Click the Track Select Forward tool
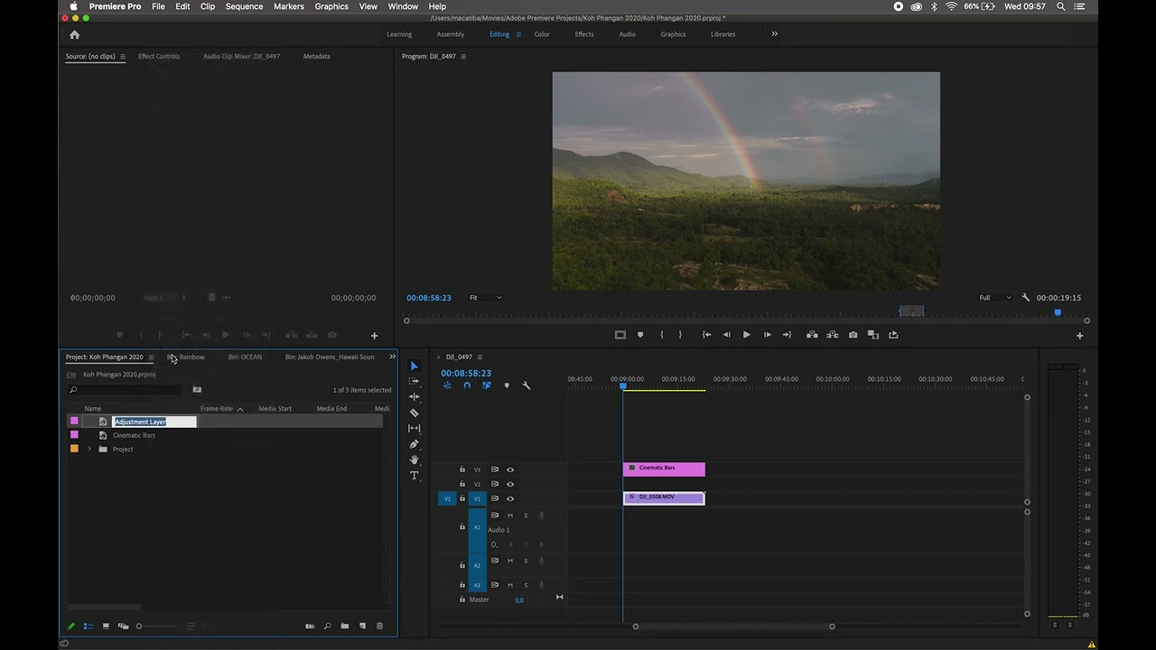The height and width of the screenshot is (650, 1156). pyautogui.click(x=414, y=380)
